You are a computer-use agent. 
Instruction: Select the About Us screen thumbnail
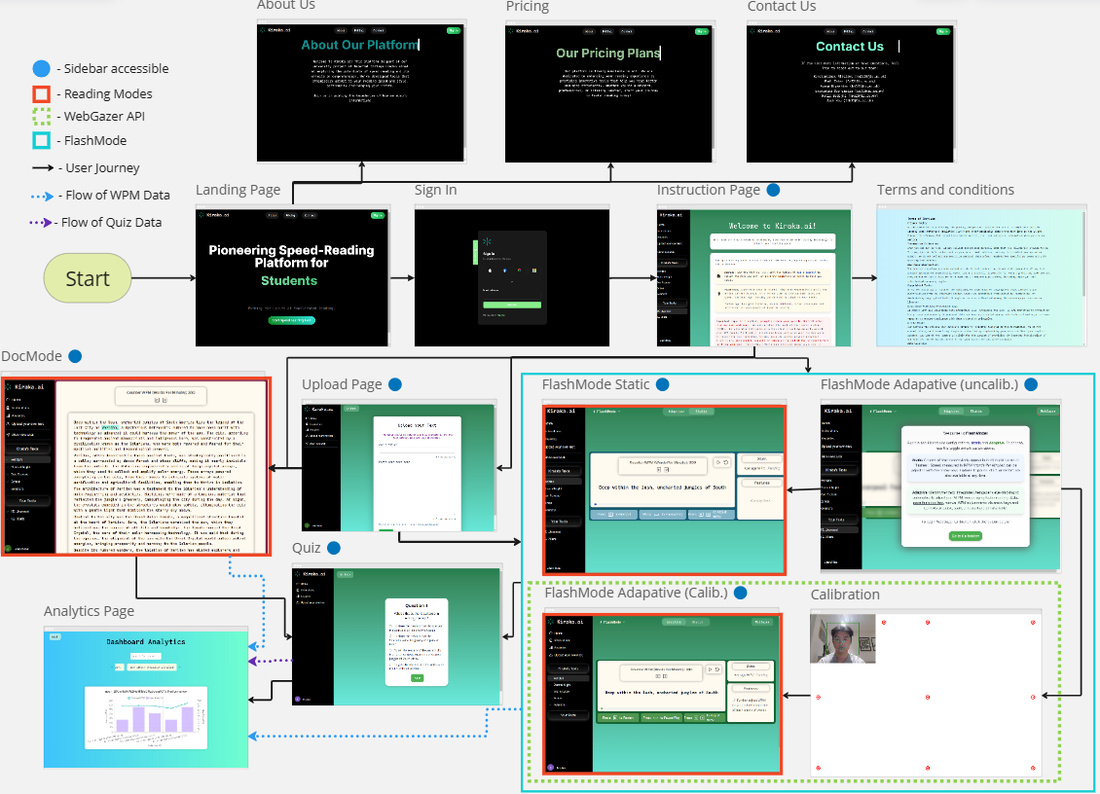click(360, 92)
